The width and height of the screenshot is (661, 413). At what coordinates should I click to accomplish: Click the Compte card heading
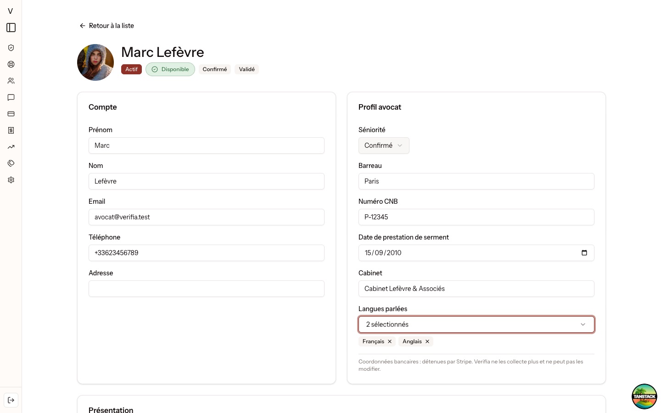click(x=103, y=107)
